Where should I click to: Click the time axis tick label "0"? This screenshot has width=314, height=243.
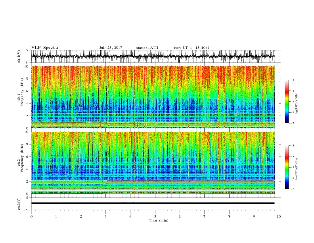[31, 216]
